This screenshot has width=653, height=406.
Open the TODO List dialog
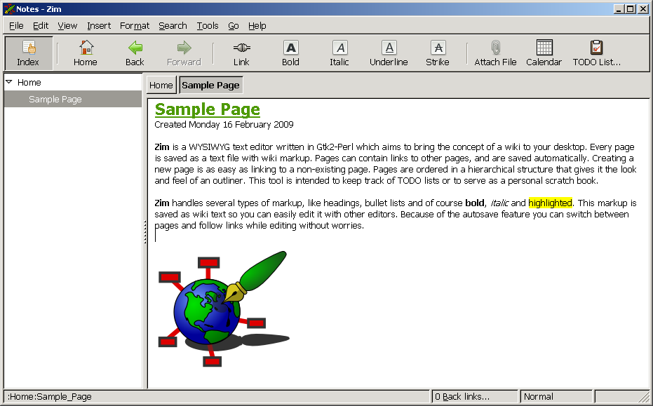point(597,53)
